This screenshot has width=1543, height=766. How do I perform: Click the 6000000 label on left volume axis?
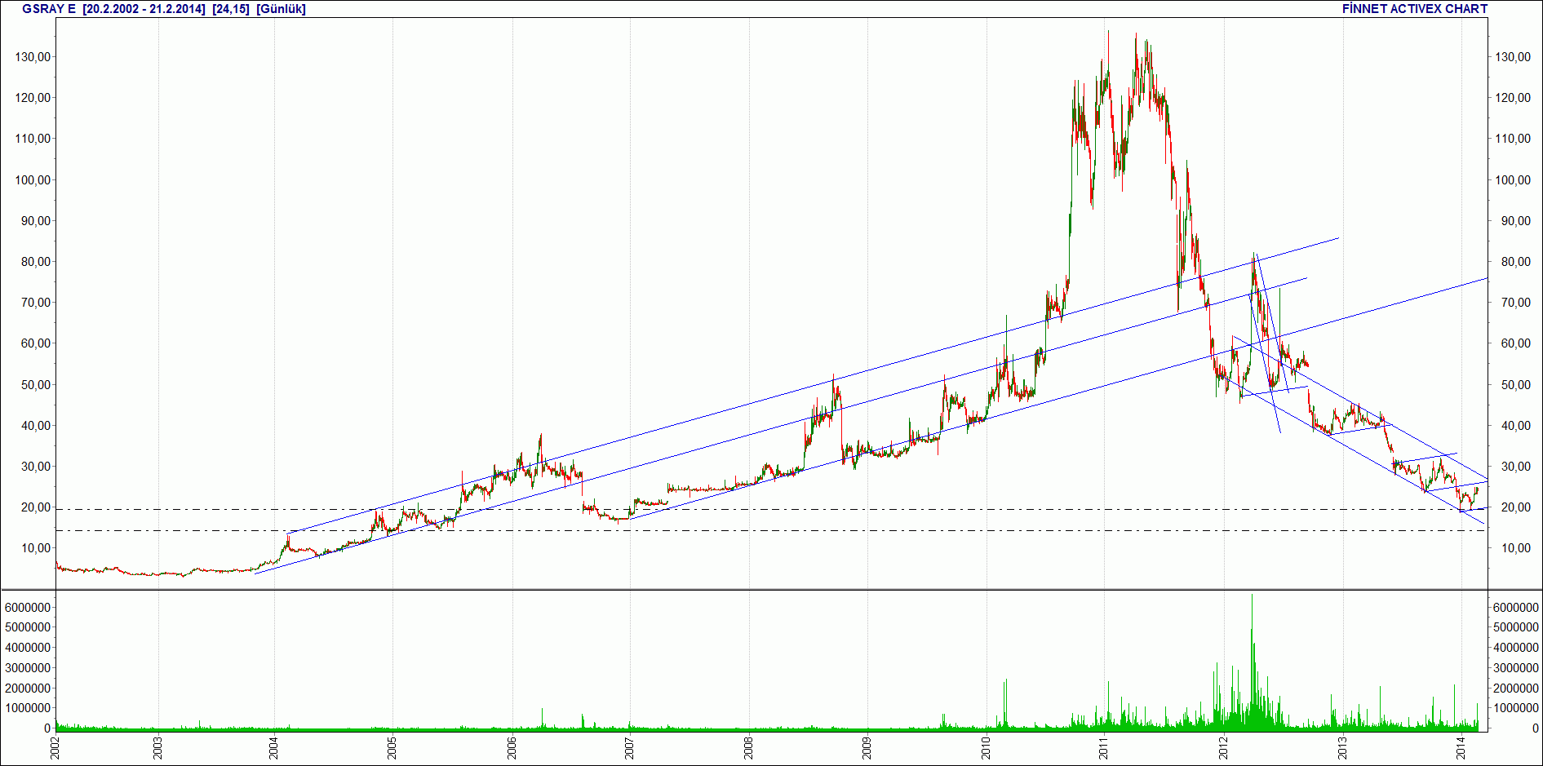click(29, 608)
